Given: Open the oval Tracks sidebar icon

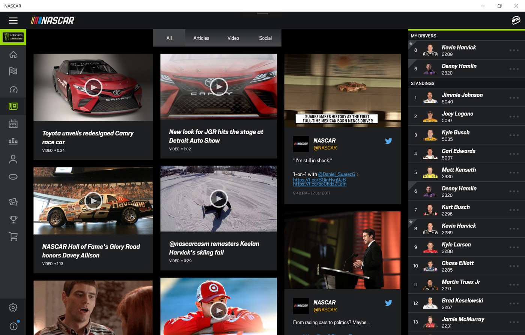Looking at the screenshot, I should coord(13,177).
